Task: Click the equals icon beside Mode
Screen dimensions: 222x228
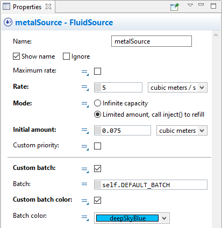Action: pos(85,104)
